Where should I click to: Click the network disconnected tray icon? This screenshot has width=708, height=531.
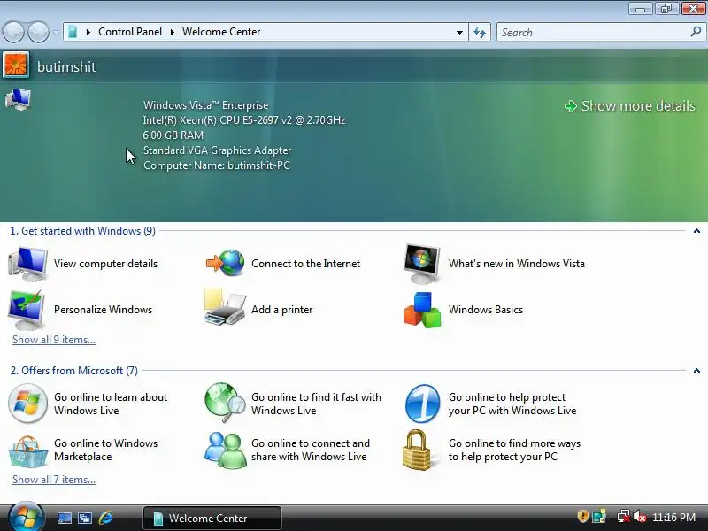click(x=623, y=516)
